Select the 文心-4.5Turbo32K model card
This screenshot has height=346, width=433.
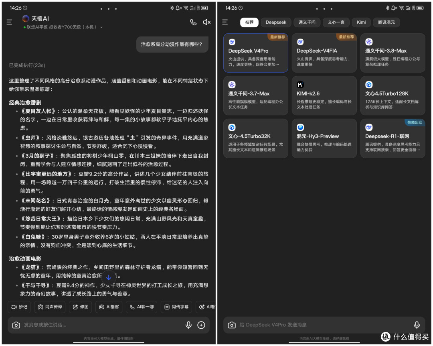[x=256, y=138]
